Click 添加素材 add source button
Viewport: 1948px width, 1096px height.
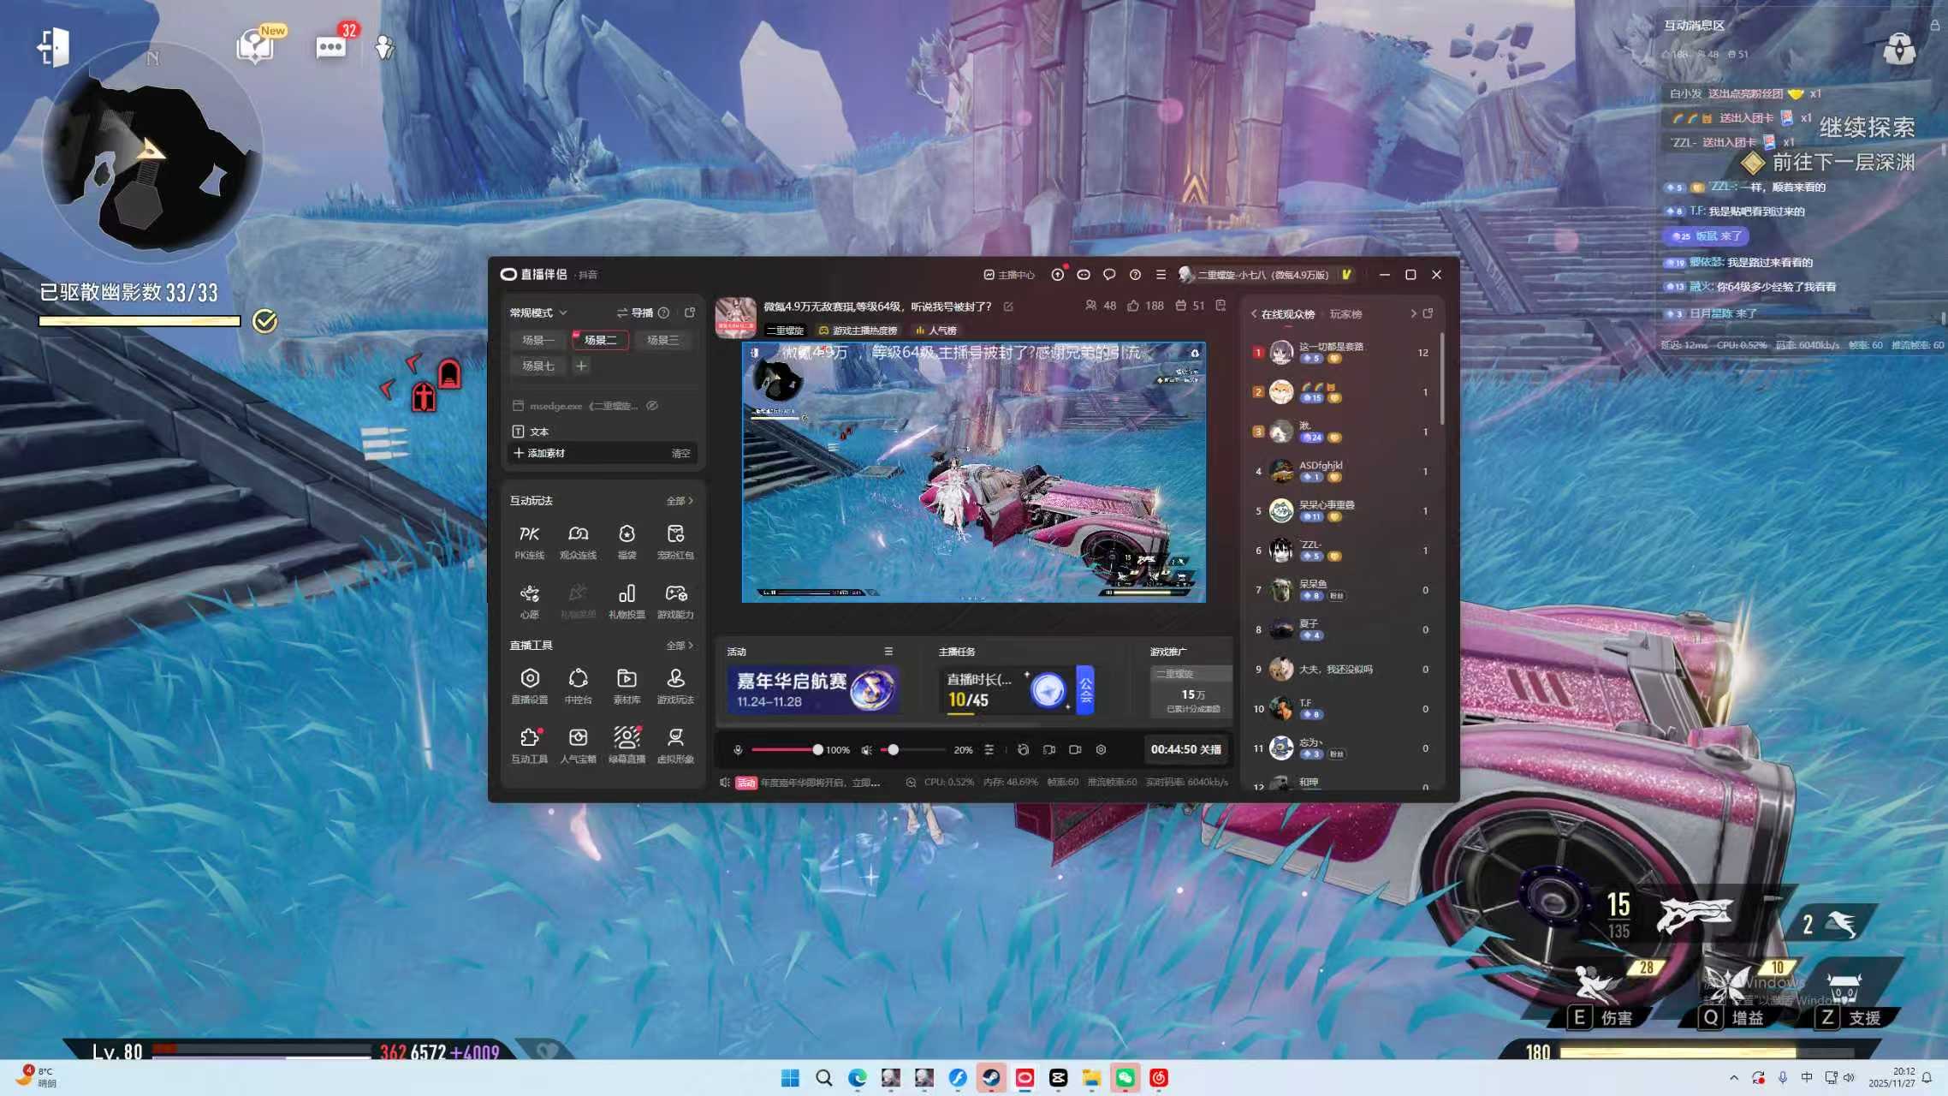pyautogui.click(x=539, y=453)
